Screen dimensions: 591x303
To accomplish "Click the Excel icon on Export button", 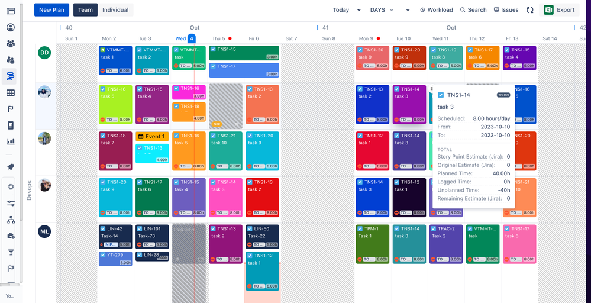I will (x=548, y=10).
